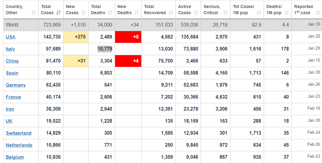The width and height of the screenshot is (322, 163).
Task: Sort by Total Deaths arrow icon
Action: [110, 13]
